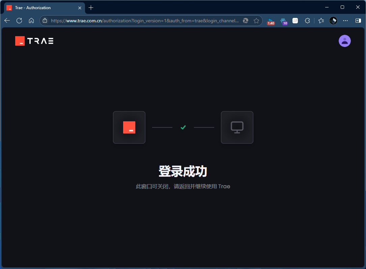Open the purple user account avatar
366x269 pixels.
tap(344, 41)
